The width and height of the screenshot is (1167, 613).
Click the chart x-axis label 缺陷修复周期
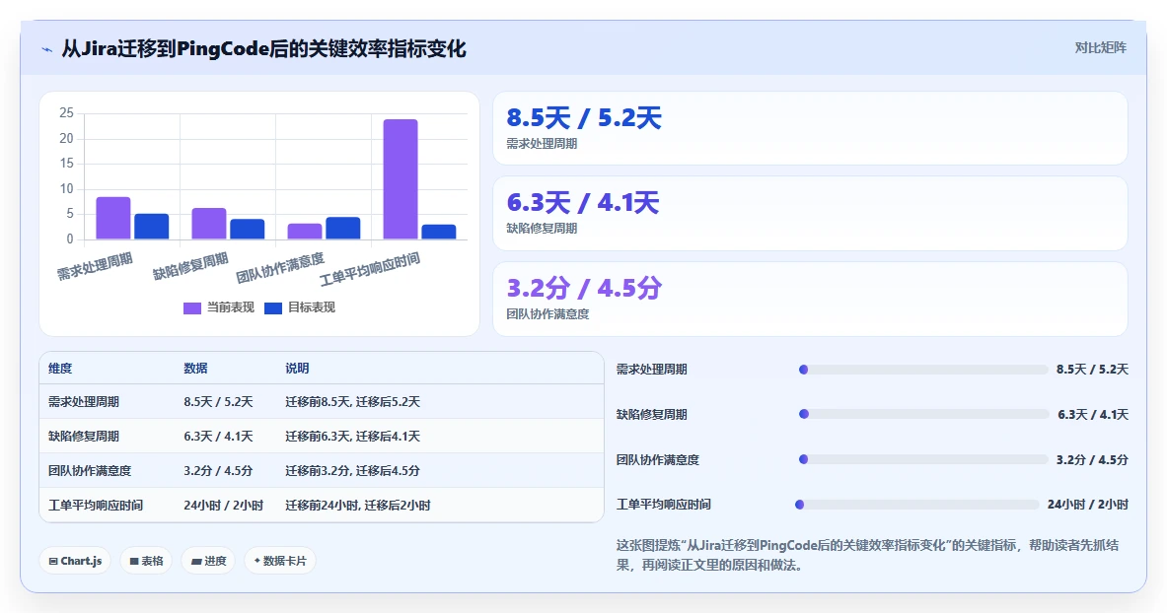pos(190,266)
